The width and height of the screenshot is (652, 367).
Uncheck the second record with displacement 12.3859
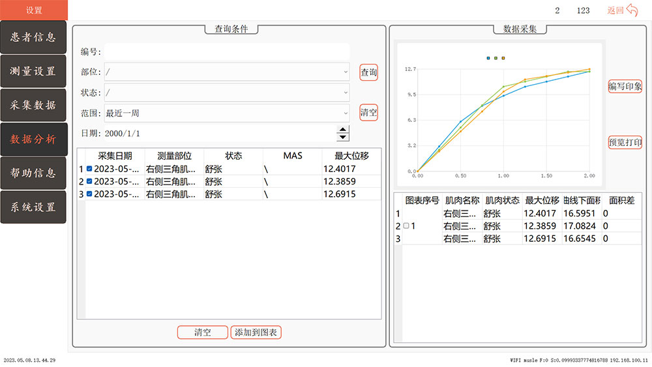[x=89, y=181]
